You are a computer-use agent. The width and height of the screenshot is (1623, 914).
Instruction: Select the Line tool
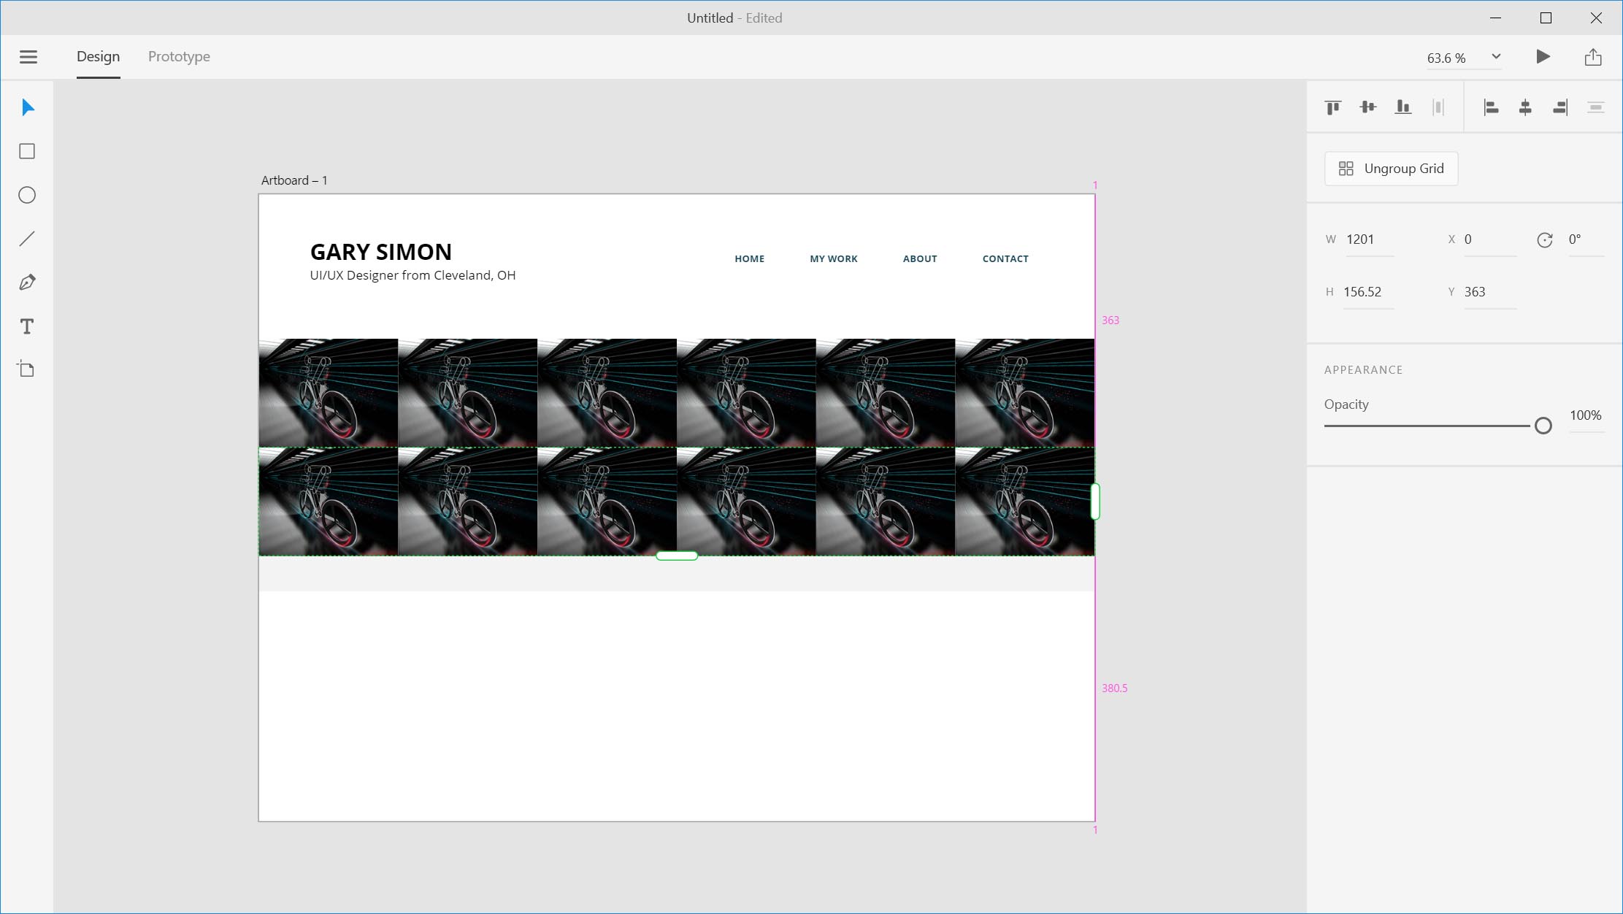(x=27, y=239)
